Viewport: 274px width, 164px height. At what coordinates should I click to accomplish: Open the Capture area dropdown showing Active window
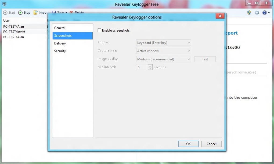[x=164, y=51]
